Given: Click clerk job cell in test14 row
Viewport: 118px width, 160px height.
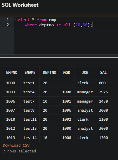Looking at the screenshot, I should [x=85, y=138].
